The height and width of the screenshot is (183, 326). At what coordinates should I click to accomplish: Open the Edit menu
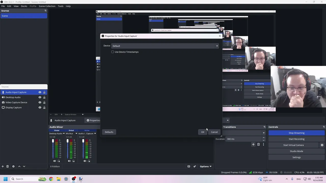9,6
